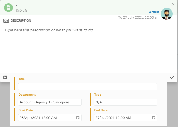Screen dimensions: 178x127
Task: Click the End Date text field
Action: pyautogui.click(x=122, y=118)
